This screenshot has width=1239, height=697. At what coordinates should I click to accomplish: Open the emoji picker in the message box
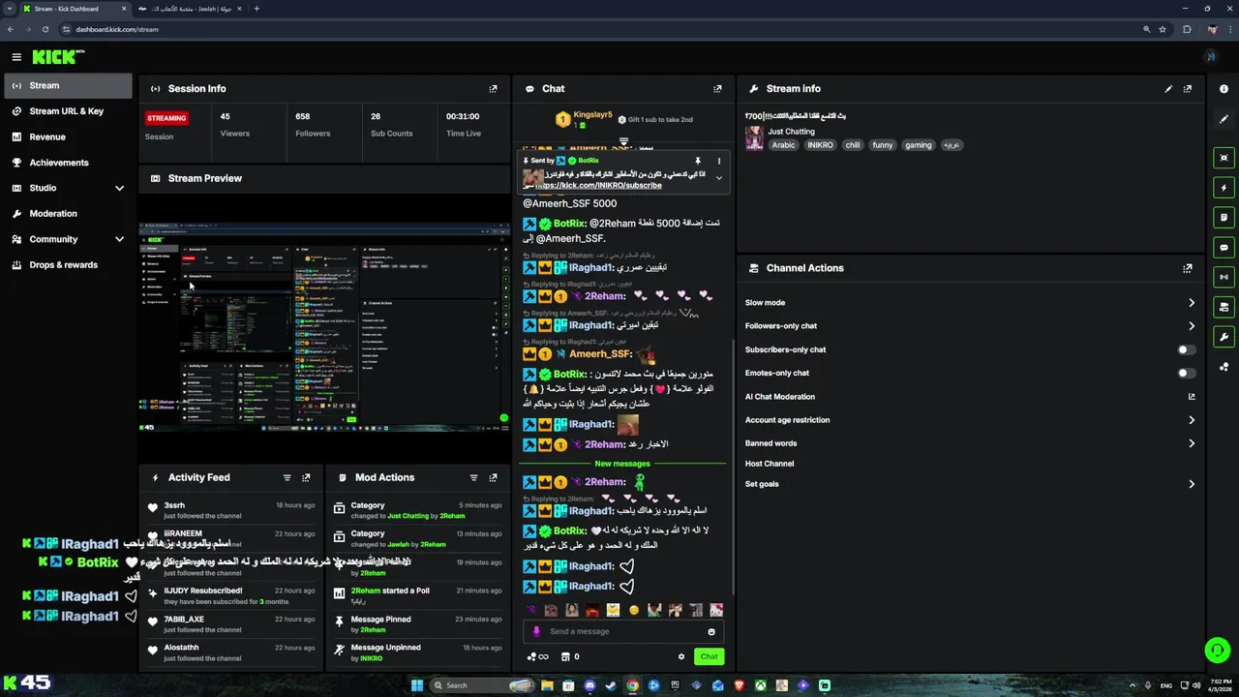[711, 631]
